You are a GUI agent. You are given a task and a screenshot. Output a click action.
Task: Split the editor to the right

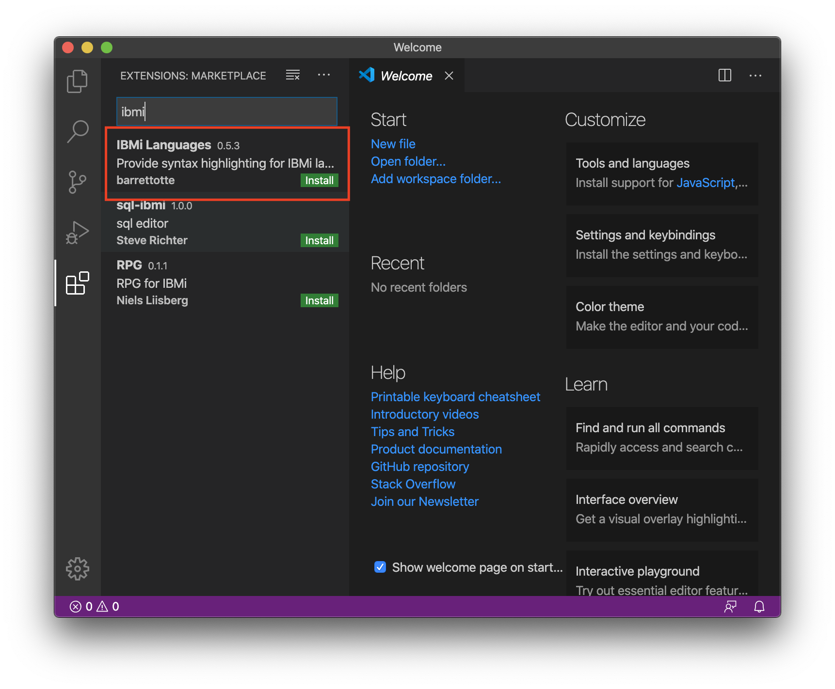coord(725,75)
